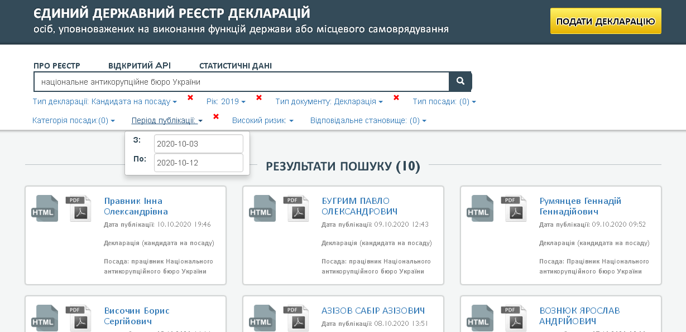This screenshot has width=686, height=332.
Task: Open PDF icon for ВОЗНЮК ЯРОСЛАВ АНДРІЙОВИЧ
Action: coord(514,318)
